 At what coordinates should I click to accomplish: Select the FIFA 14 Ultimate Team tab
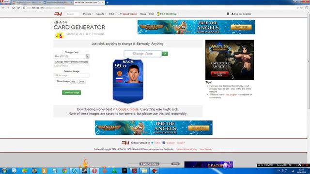tap(89, 2)
